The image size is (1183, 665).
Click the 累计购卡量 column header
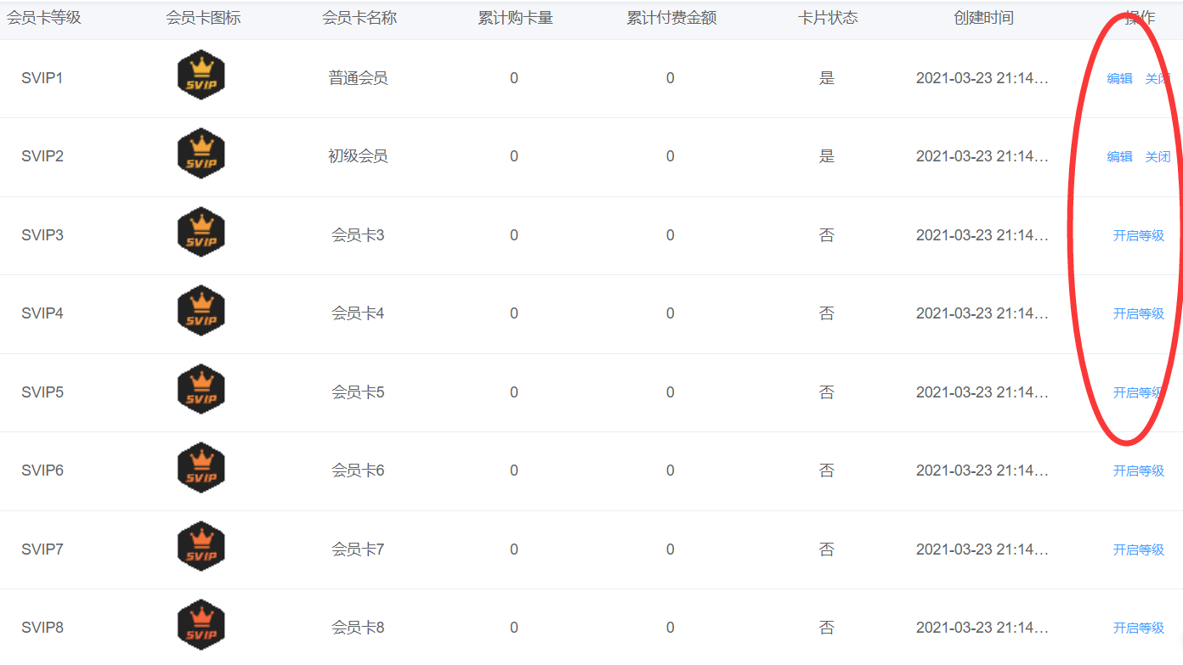pos(515,18)
